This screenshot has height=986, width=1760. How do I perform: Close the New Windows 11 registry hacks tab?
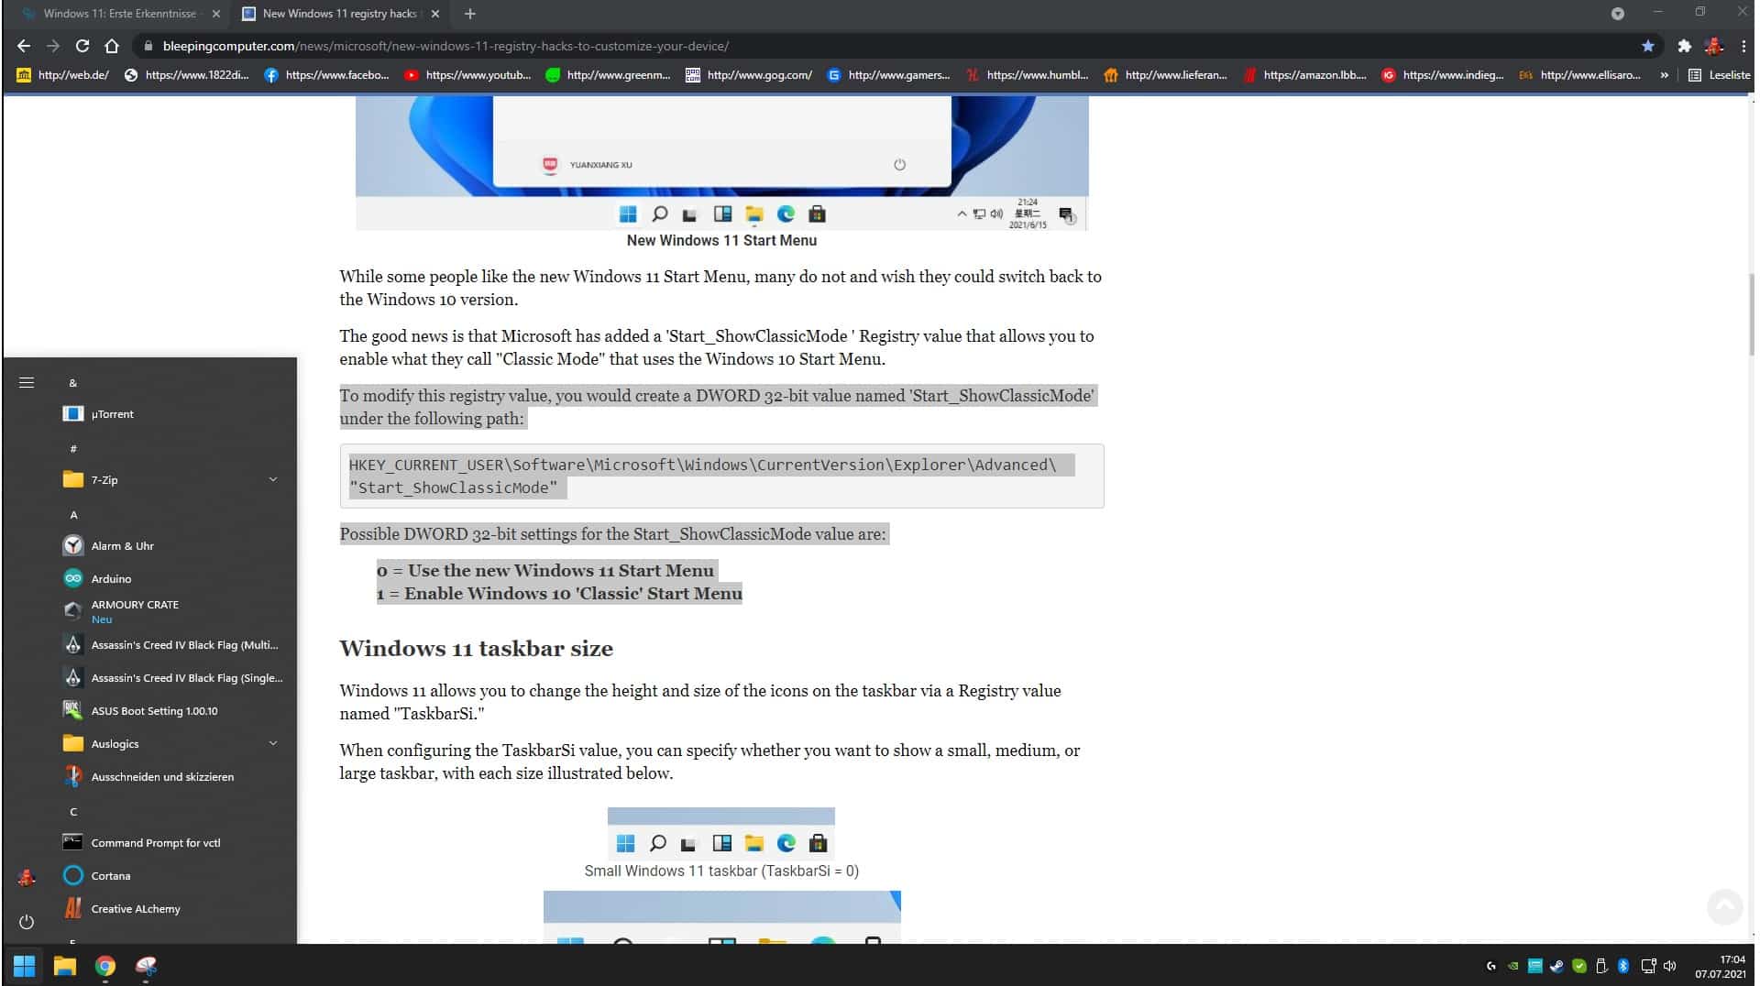pyautogui.click(x=435, y=14)
